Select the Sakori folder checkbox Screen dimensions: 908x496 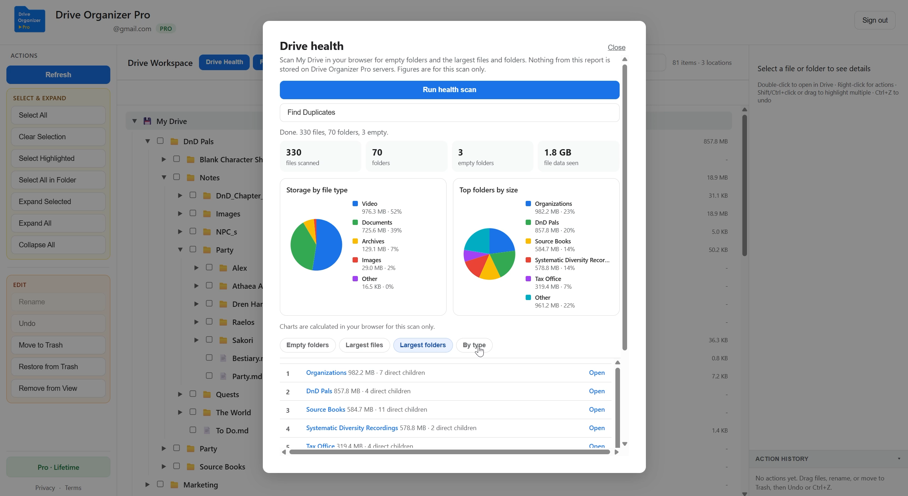pos(209,340)
